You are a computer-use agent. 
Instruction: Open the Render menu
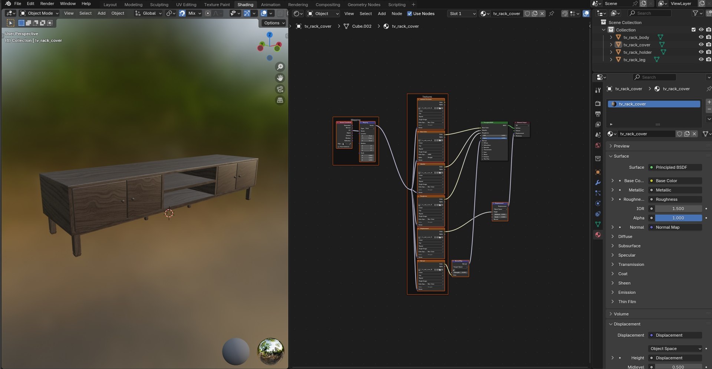click(47, 3)
